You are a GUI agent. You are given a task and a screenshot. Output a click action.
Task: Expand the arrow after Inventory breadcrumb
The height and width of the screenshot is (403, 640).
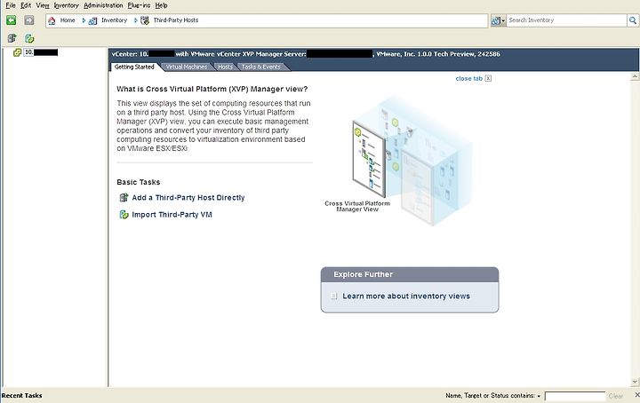coord(135,20)
